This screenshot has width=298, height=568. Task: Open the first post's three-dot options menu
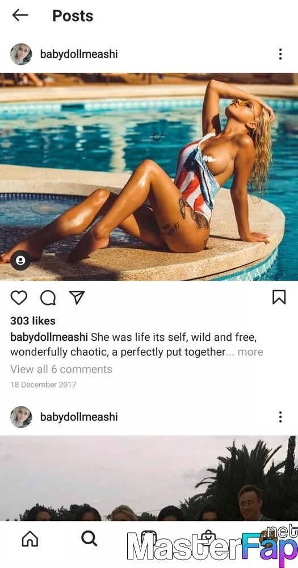pos(280,54)
